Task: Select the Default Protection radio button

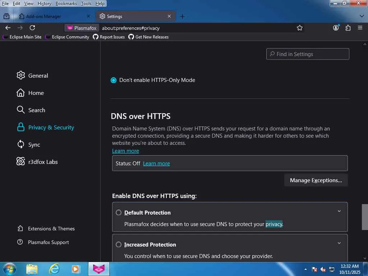Action: tap(119, 213)
